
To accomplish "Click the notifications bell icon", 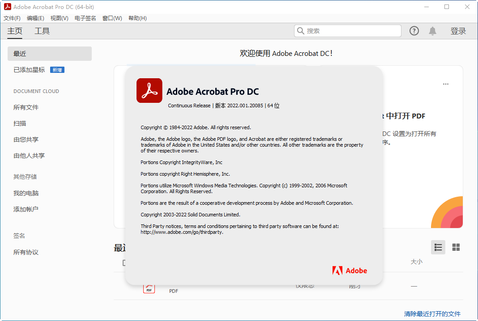I will tap(432, 30).
